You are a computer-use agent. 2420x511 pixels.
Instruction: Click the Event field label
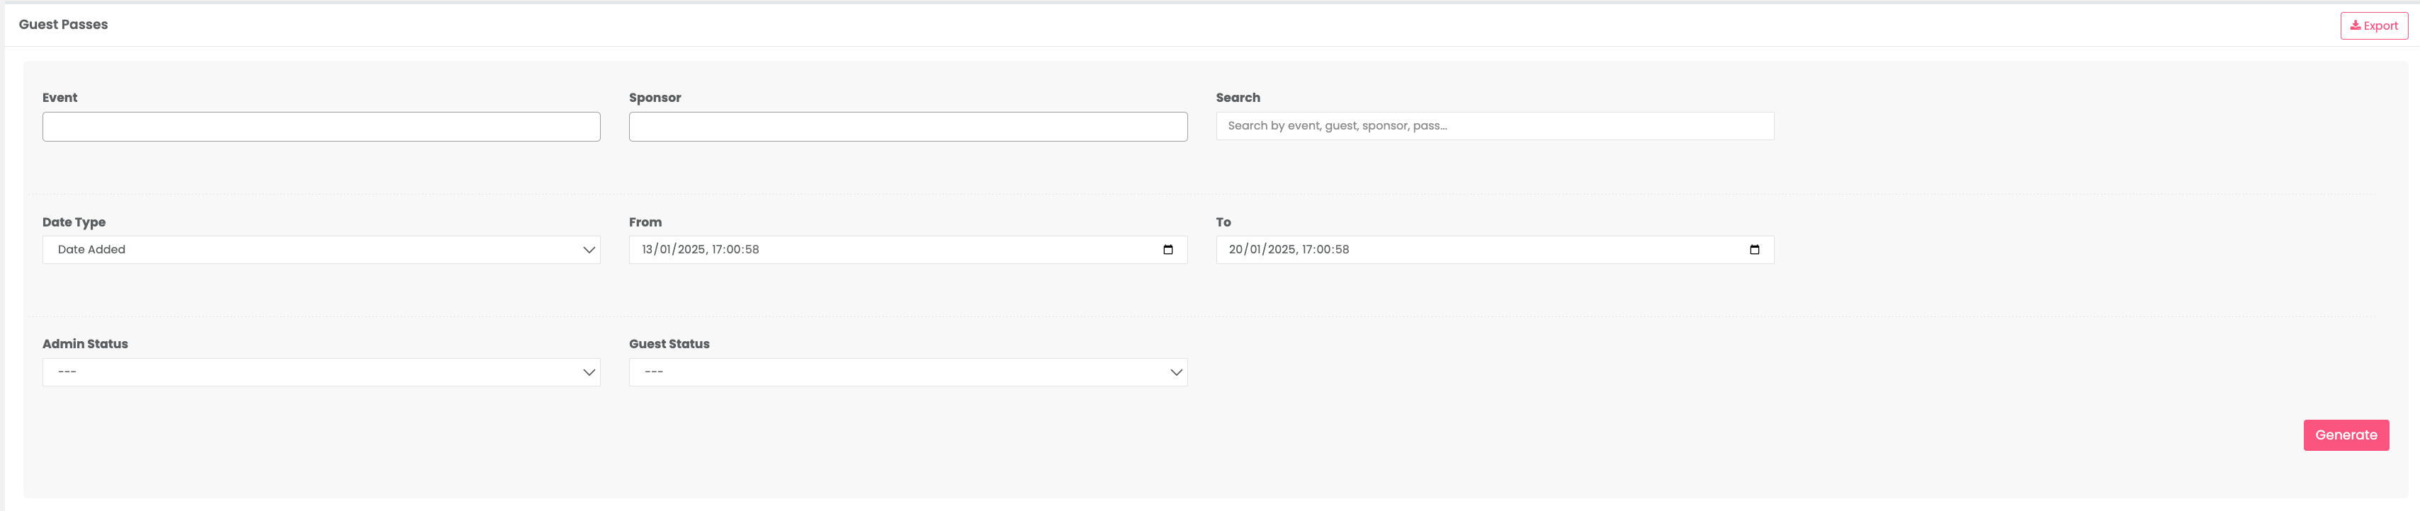(60, 98)
